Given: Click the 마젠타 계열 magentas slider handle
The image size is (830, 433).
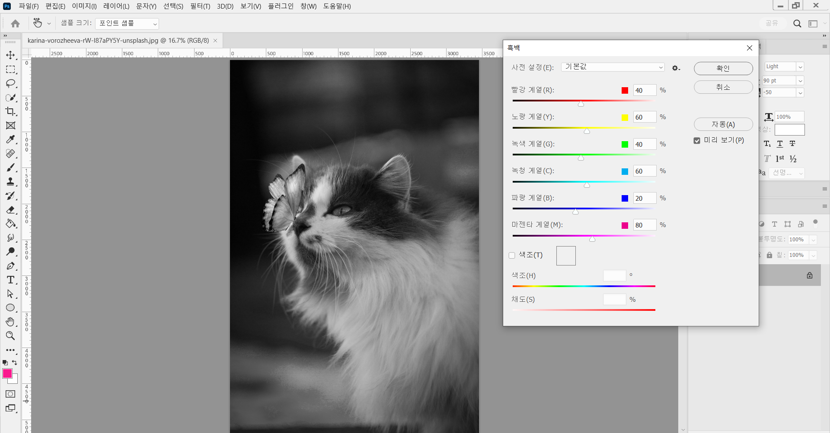Looking at the screenshot, I should [592, 239].
